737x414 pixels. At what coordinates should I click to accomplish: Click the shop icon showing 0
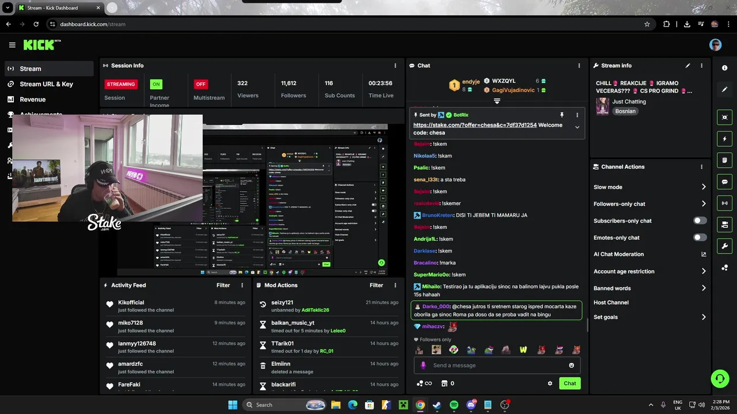coord(447,384)
